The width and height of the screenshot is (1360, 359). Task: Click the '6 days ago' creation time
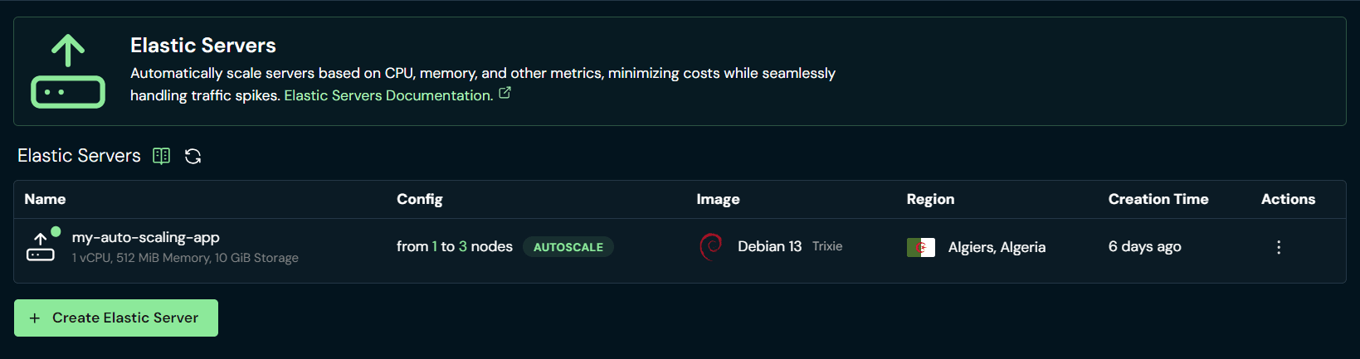click(1145, 246)
